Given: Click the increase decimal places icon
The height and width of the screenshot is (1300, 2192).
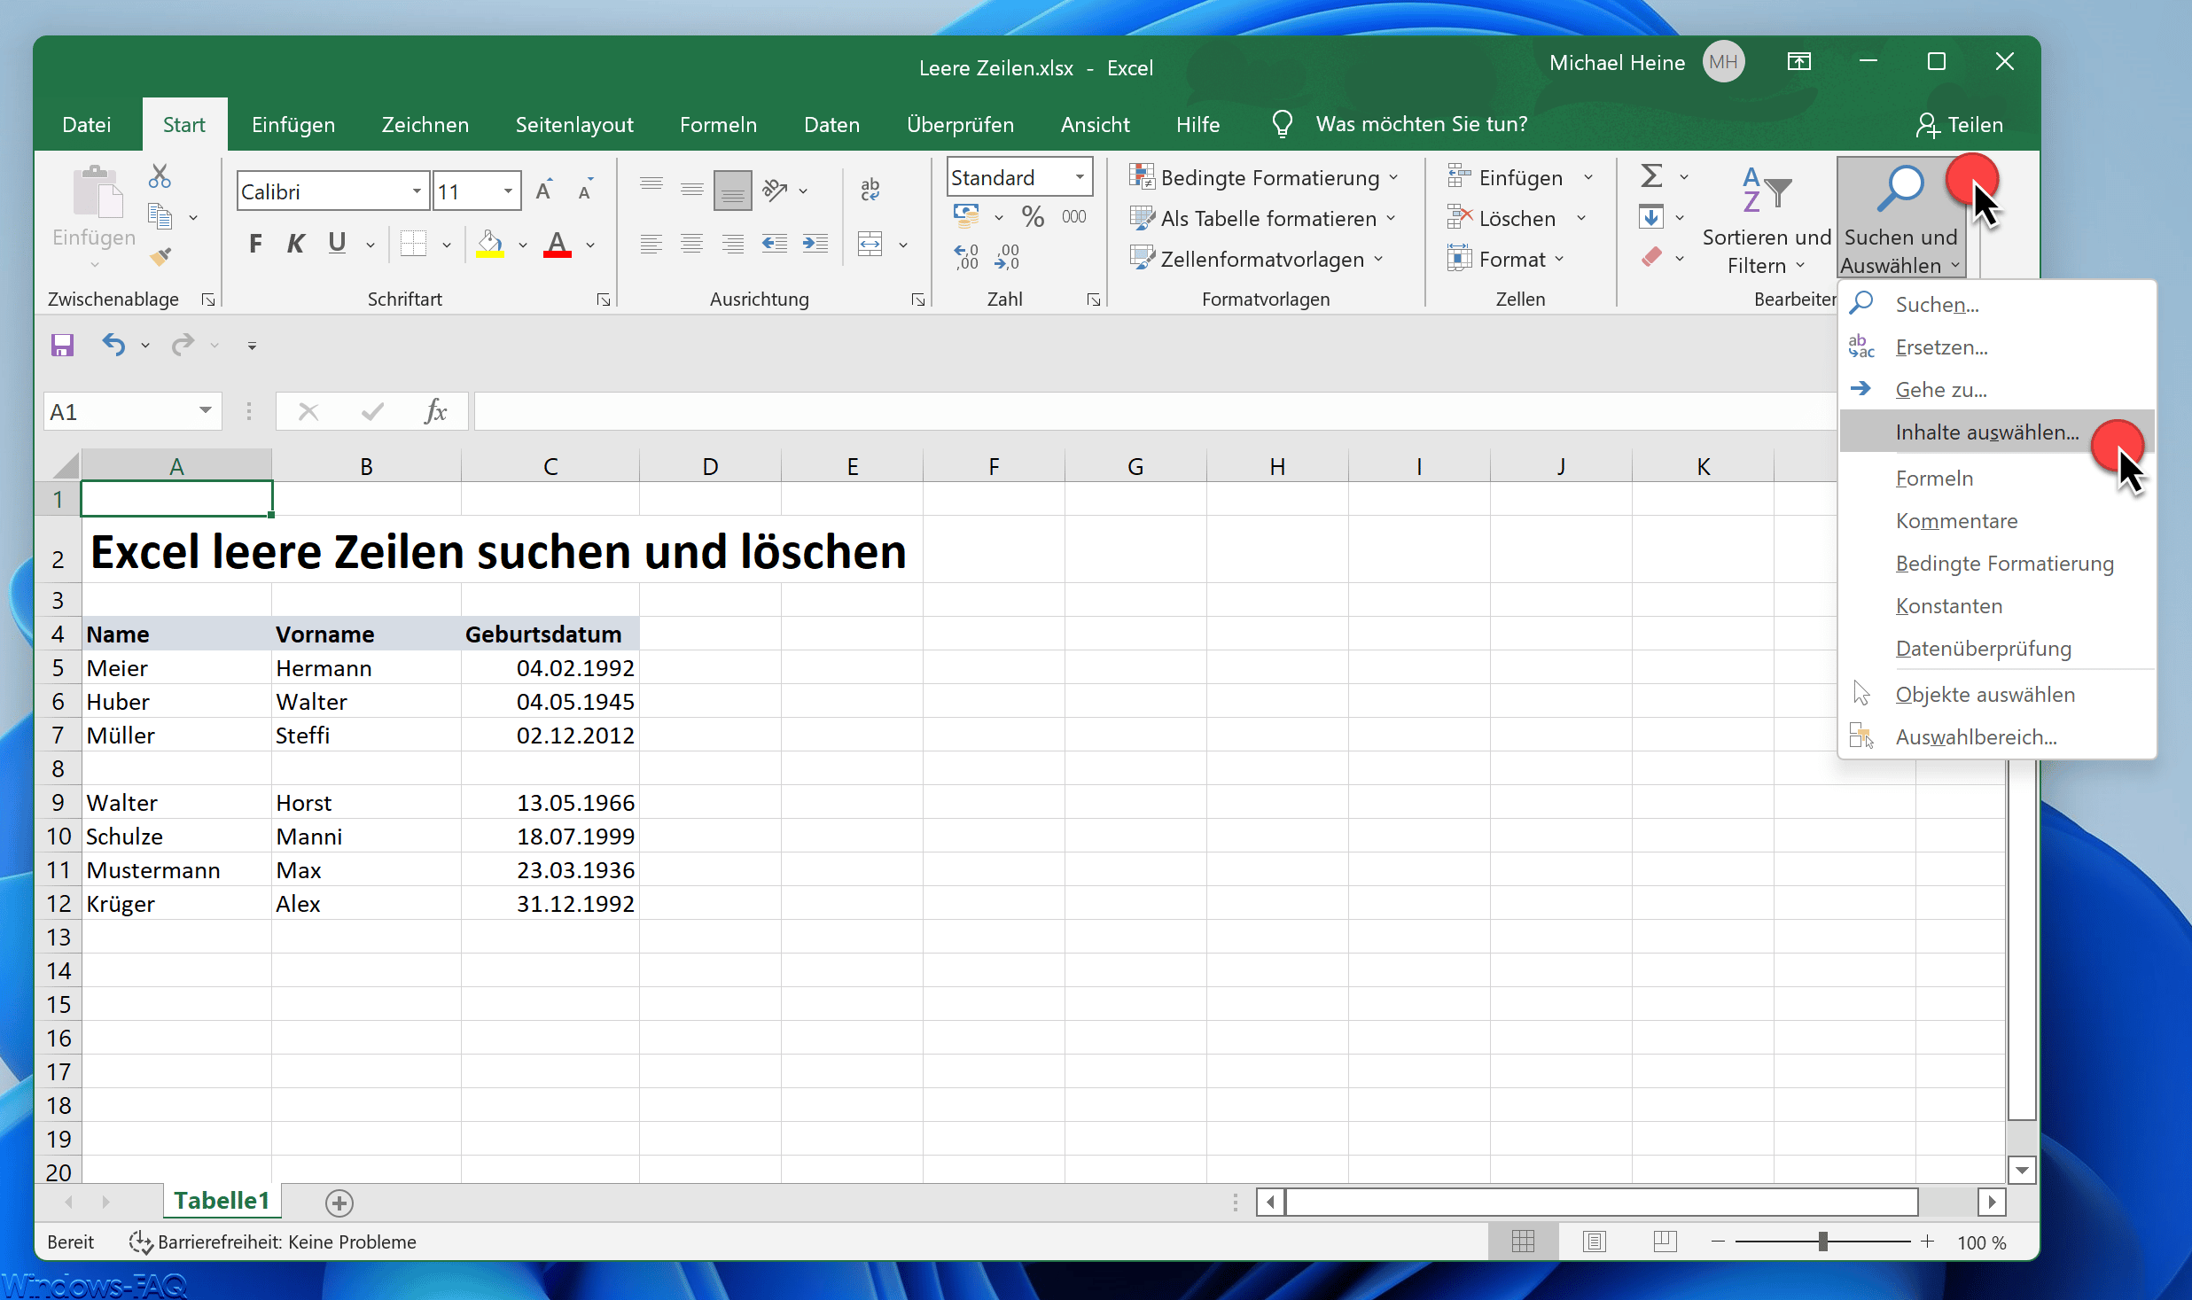Looking at the screenshot, I should pos(966,257).
